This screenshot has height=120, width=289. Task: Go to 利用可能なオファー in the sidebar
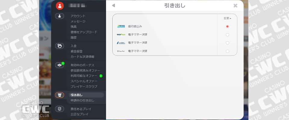84,76
